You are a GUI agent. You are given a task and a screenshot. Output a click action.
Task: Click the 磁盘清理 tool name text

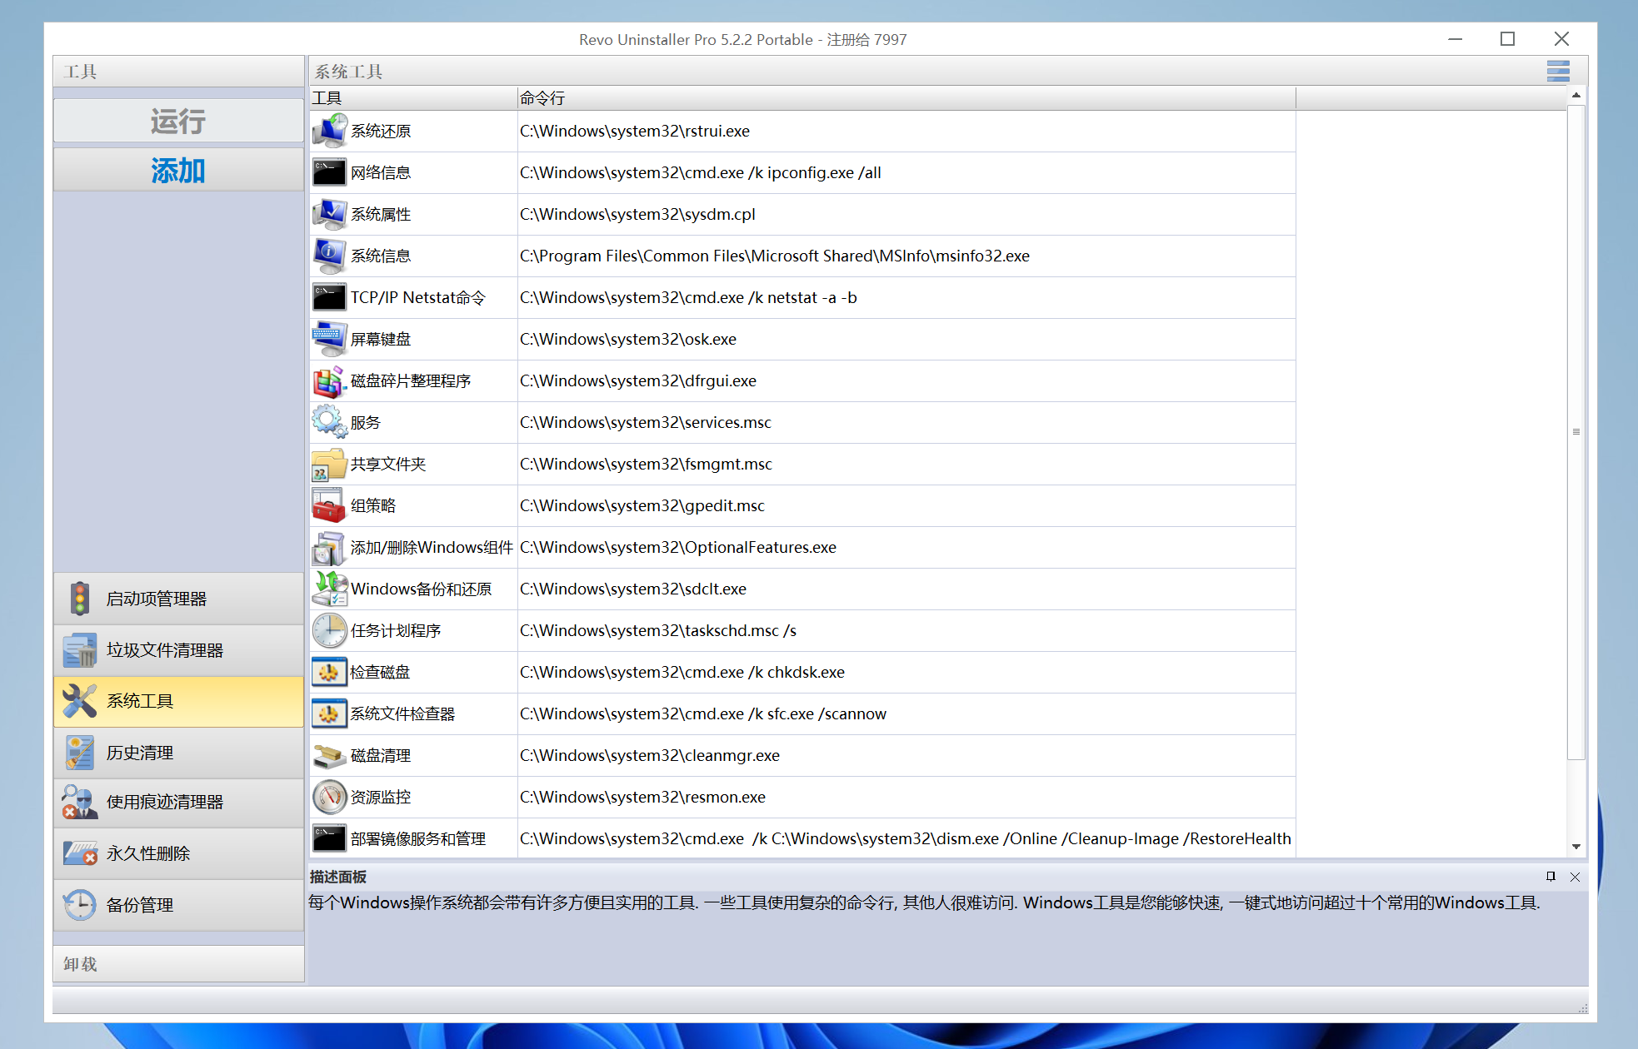point(381,756)
